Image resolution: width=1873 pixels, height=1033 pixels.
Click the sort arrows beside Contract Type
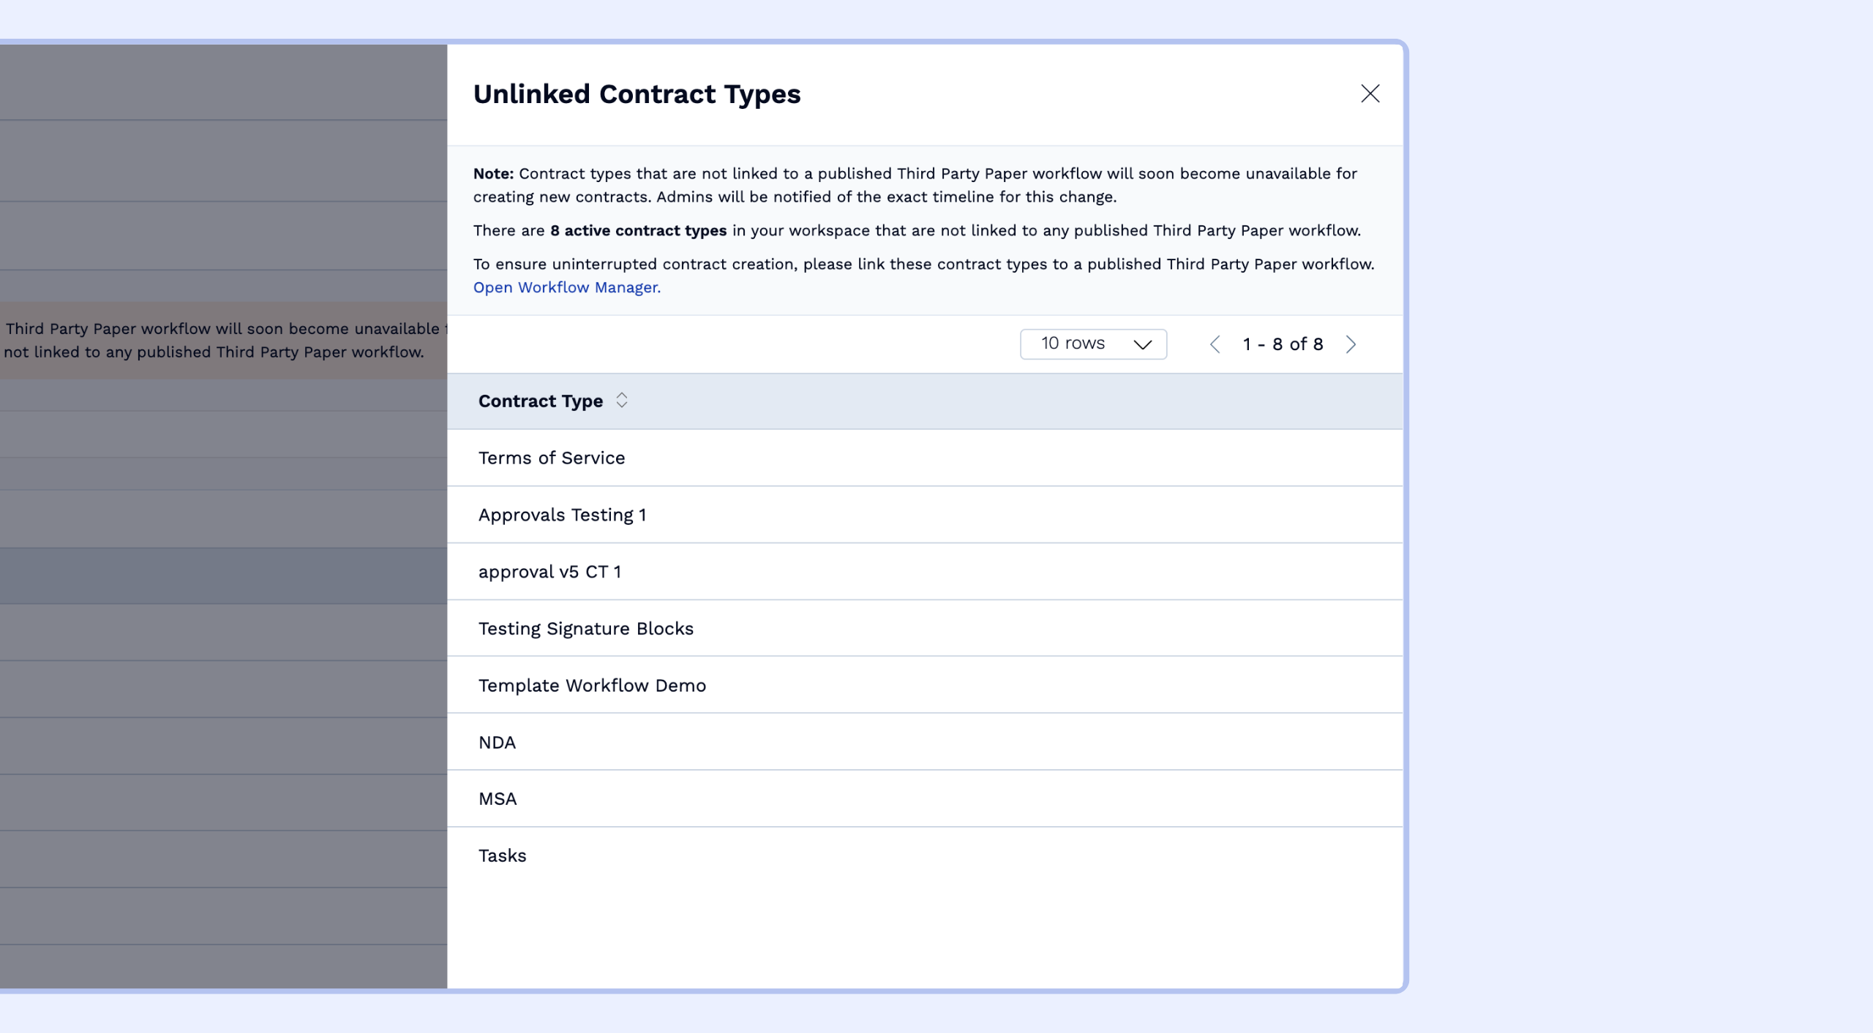[x=622, y=401]
